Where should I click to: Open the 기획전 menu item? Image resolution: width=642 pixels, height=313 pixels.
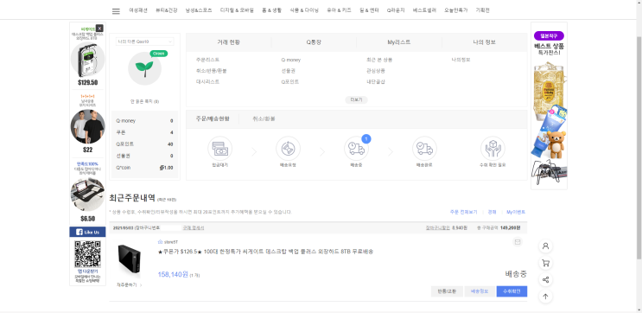(x=483, y=10)
